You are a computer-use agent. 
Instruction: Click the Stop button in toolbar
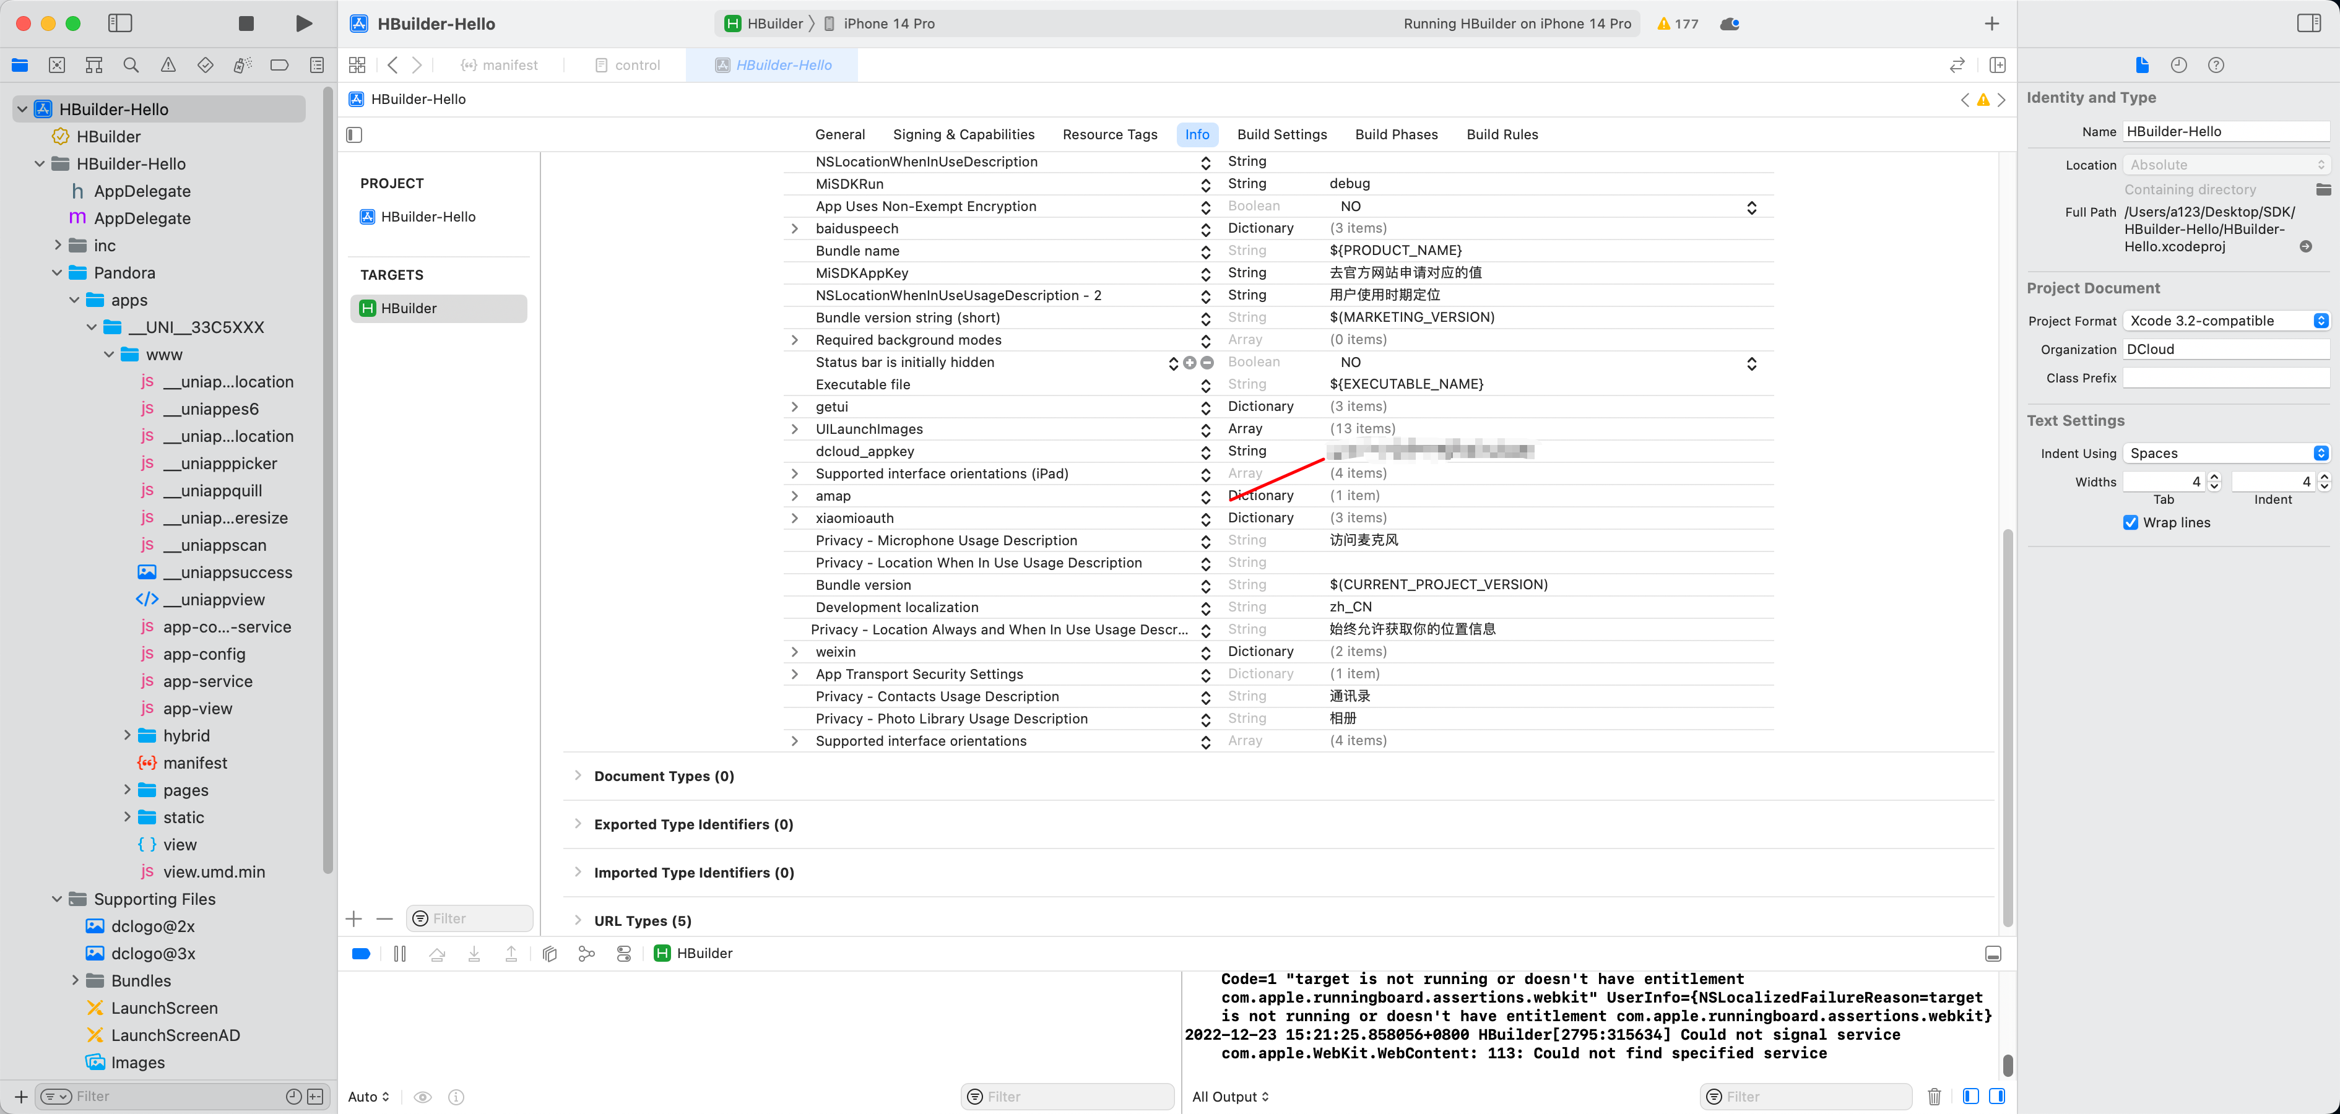click(246, 24)
